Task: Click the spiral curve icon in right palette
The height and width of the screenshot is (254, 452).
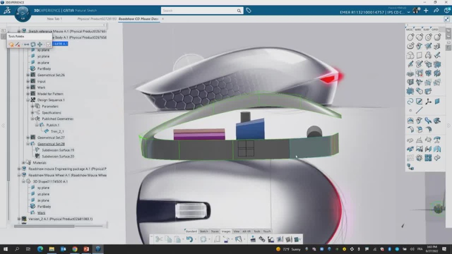Action: pos(411,102)
